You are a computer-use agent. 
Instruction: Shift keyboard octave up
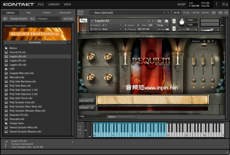[80, 126]
